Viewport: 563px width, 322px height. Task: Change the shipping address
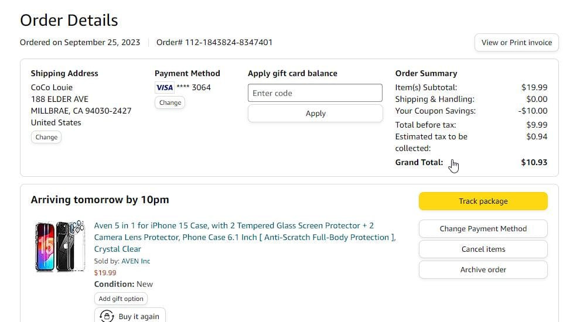click(x=46, y=137)
